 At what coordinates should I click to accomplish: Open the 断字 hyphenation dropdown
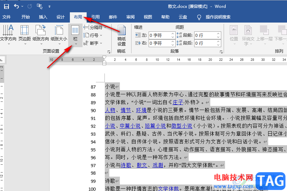(92, 43)
